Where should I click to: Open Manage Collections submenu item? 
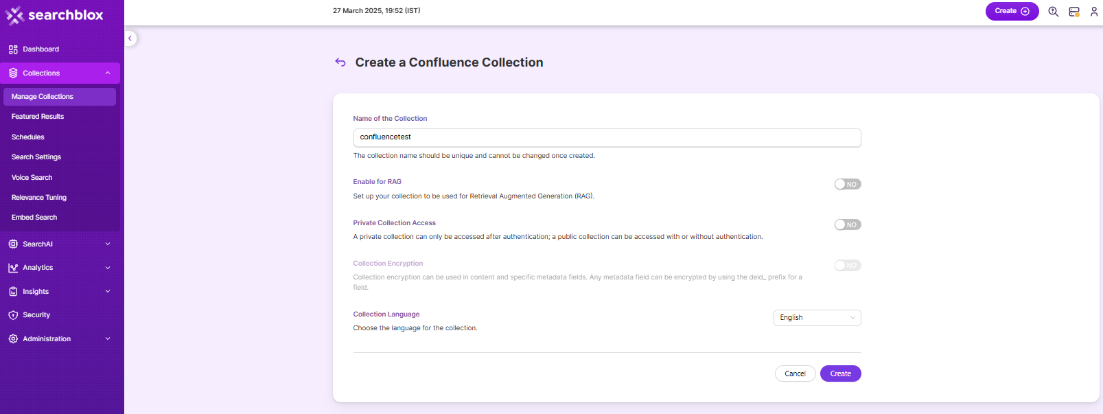click(60, 97)
